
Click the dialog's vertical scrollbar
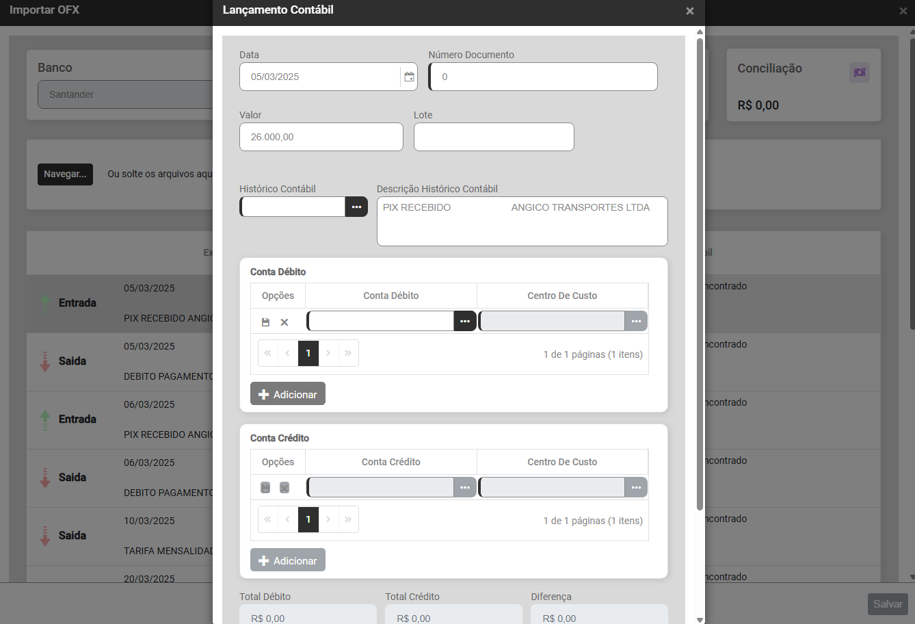[x=700, y=274]
